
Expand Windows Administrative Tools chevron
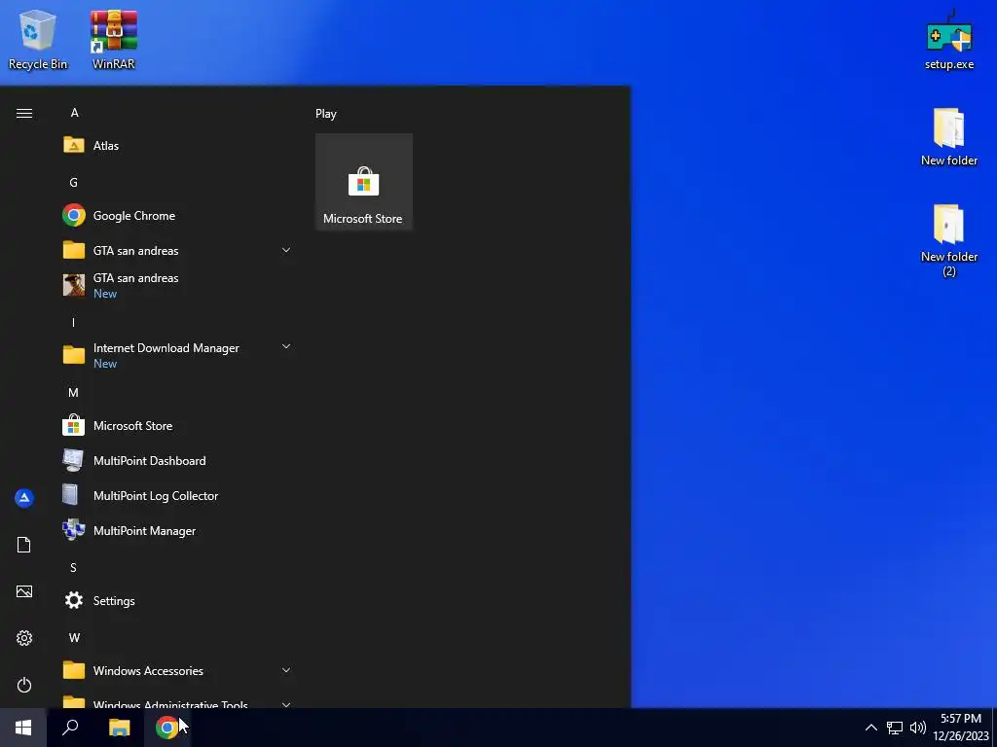286,704
